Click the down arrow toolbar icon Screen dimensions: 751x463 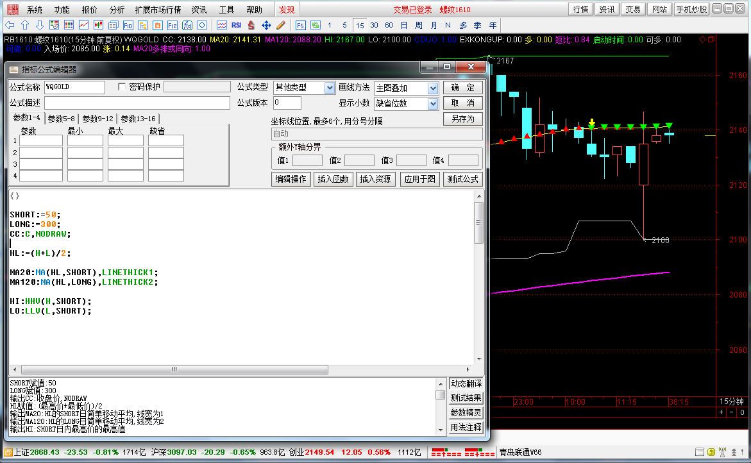tap(40, 25)
